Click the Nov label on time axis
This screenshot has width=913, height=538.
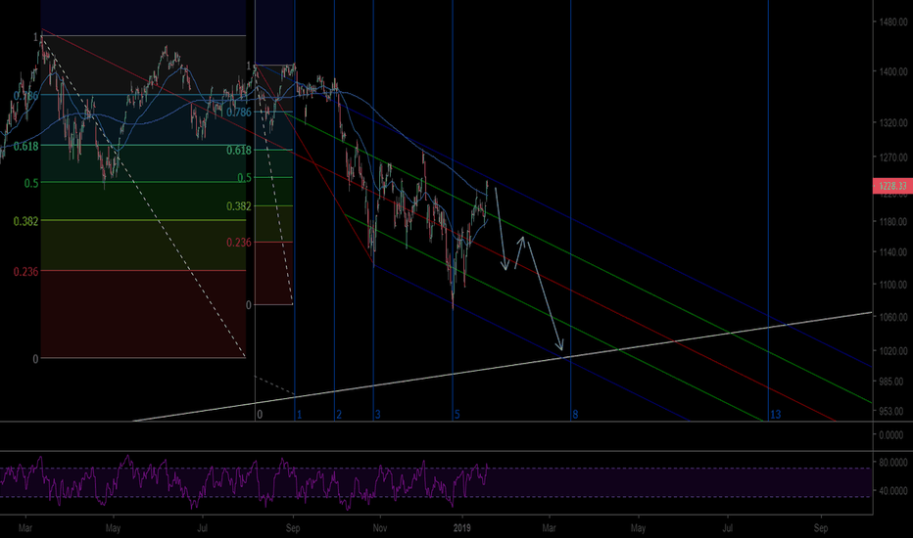(x=380, y=528)
